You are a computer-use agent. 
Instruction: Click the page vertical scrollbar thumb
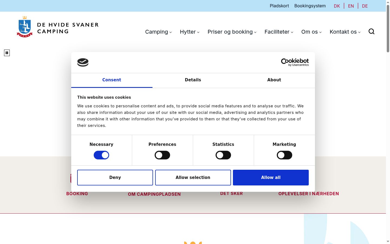point(388,28)
